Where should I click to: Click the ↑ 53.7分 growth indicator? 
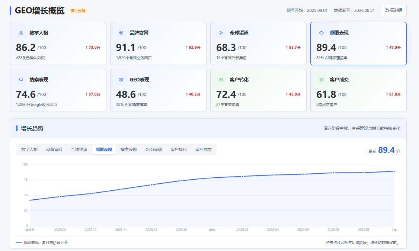(293, 47)
